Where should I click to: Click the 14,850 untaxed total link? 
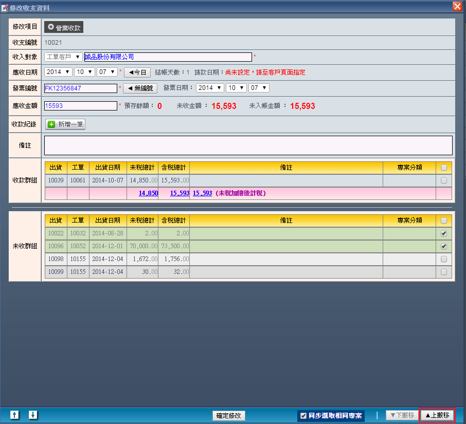click(x=148, y=193)
